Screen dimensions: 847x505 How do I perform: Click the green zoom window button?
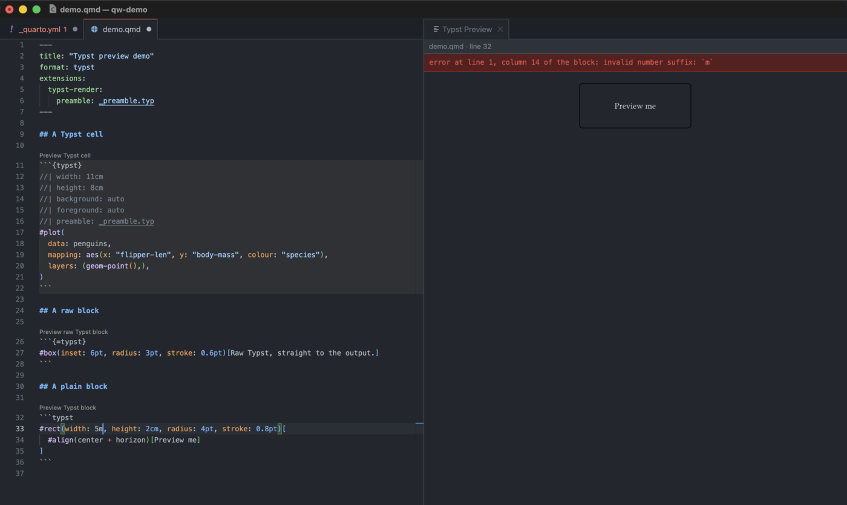pos(36,9)
